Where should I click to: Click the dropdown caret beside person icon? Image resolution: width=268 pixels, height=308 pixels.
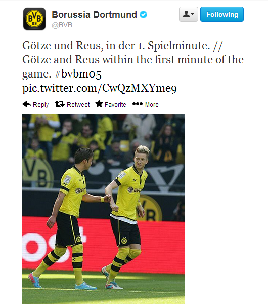193,14
